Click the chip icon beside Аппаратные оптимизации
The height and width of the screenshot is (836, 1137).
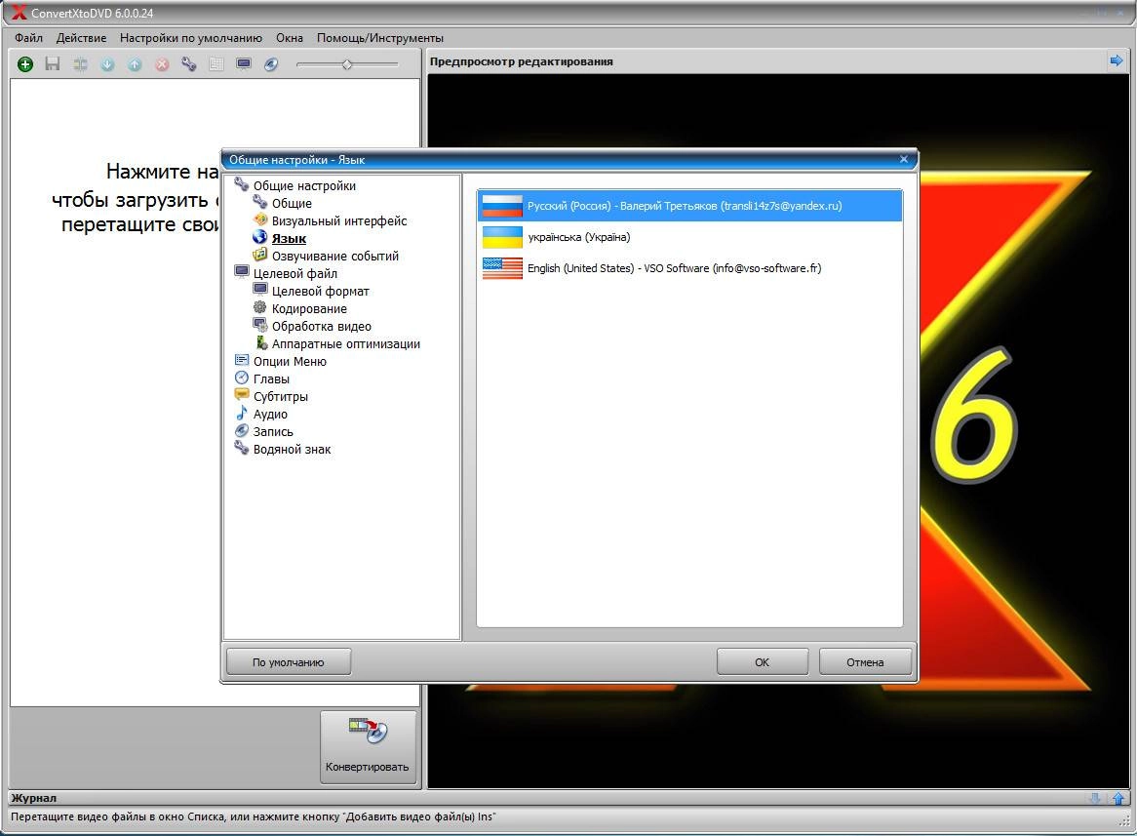261,342
